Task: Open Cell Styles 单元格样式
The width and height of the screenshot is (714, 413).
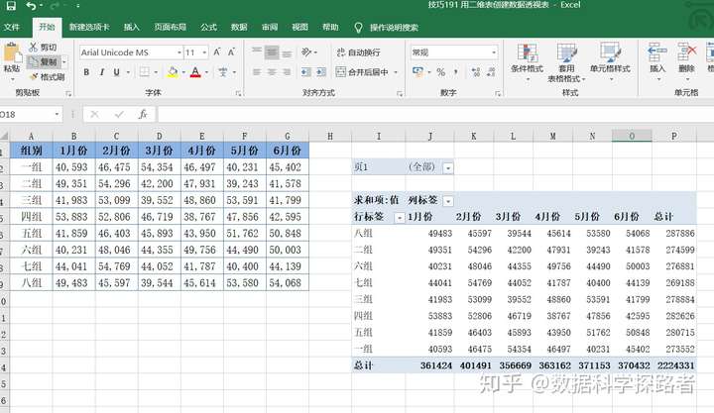Action: coord(610,61)
